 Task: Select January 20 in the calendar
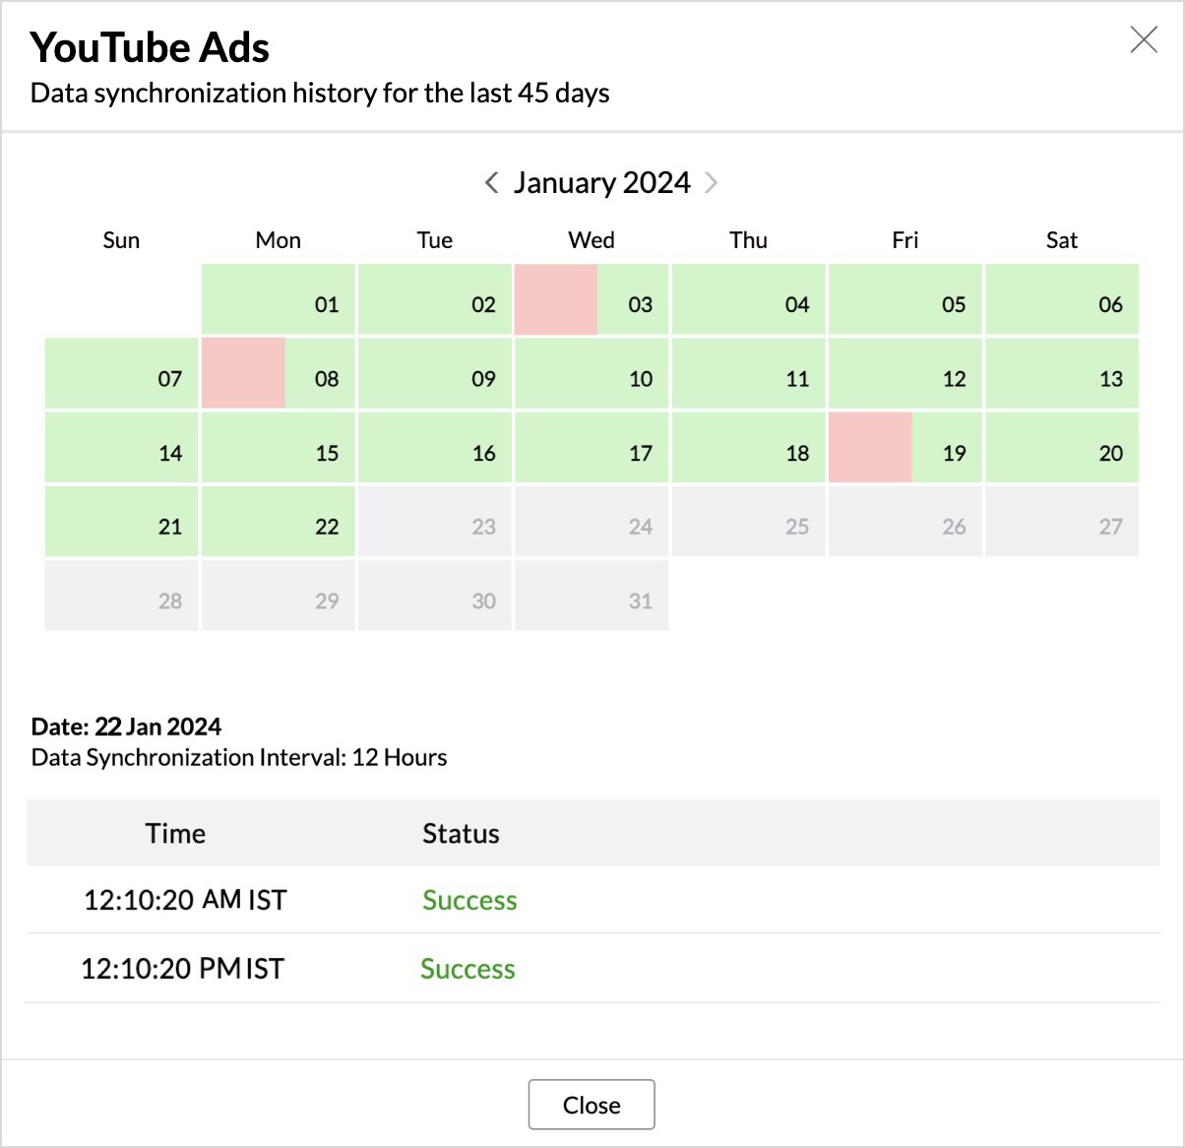1062,448
